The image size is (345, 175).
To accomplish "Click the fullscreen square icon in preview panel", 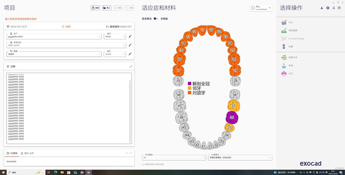I will (x=127, y=153).
